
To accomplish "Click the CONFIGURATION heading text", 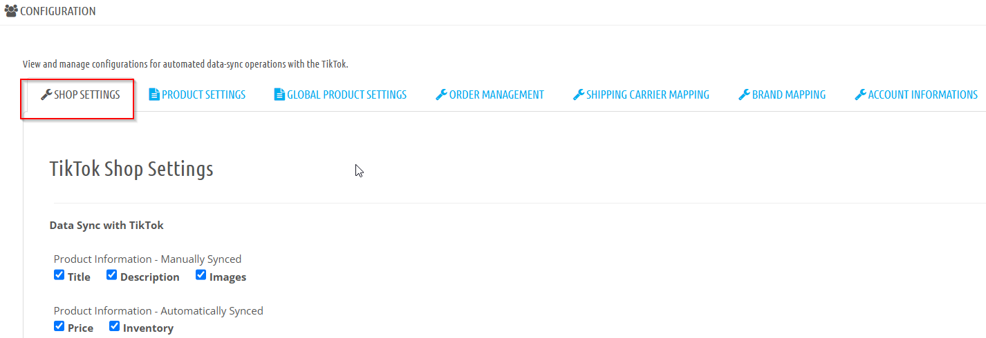I will pos(58,12).
